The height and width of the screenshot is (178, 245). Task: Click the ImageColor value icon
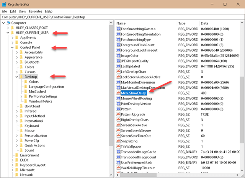click(x=118, y=56)
